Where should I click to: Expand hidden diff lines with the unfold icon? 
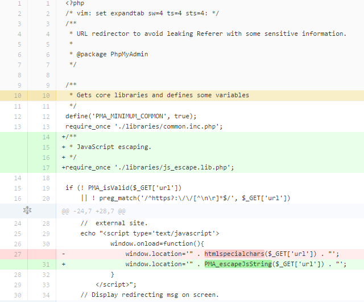pos(27,210)
